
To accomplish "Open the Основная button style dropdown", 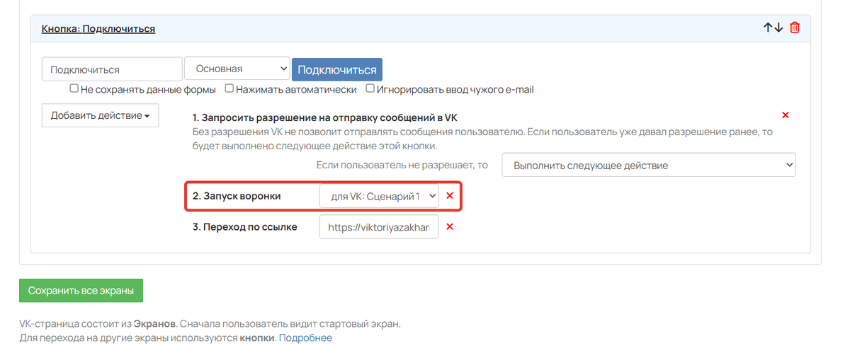I will [237, 69].
